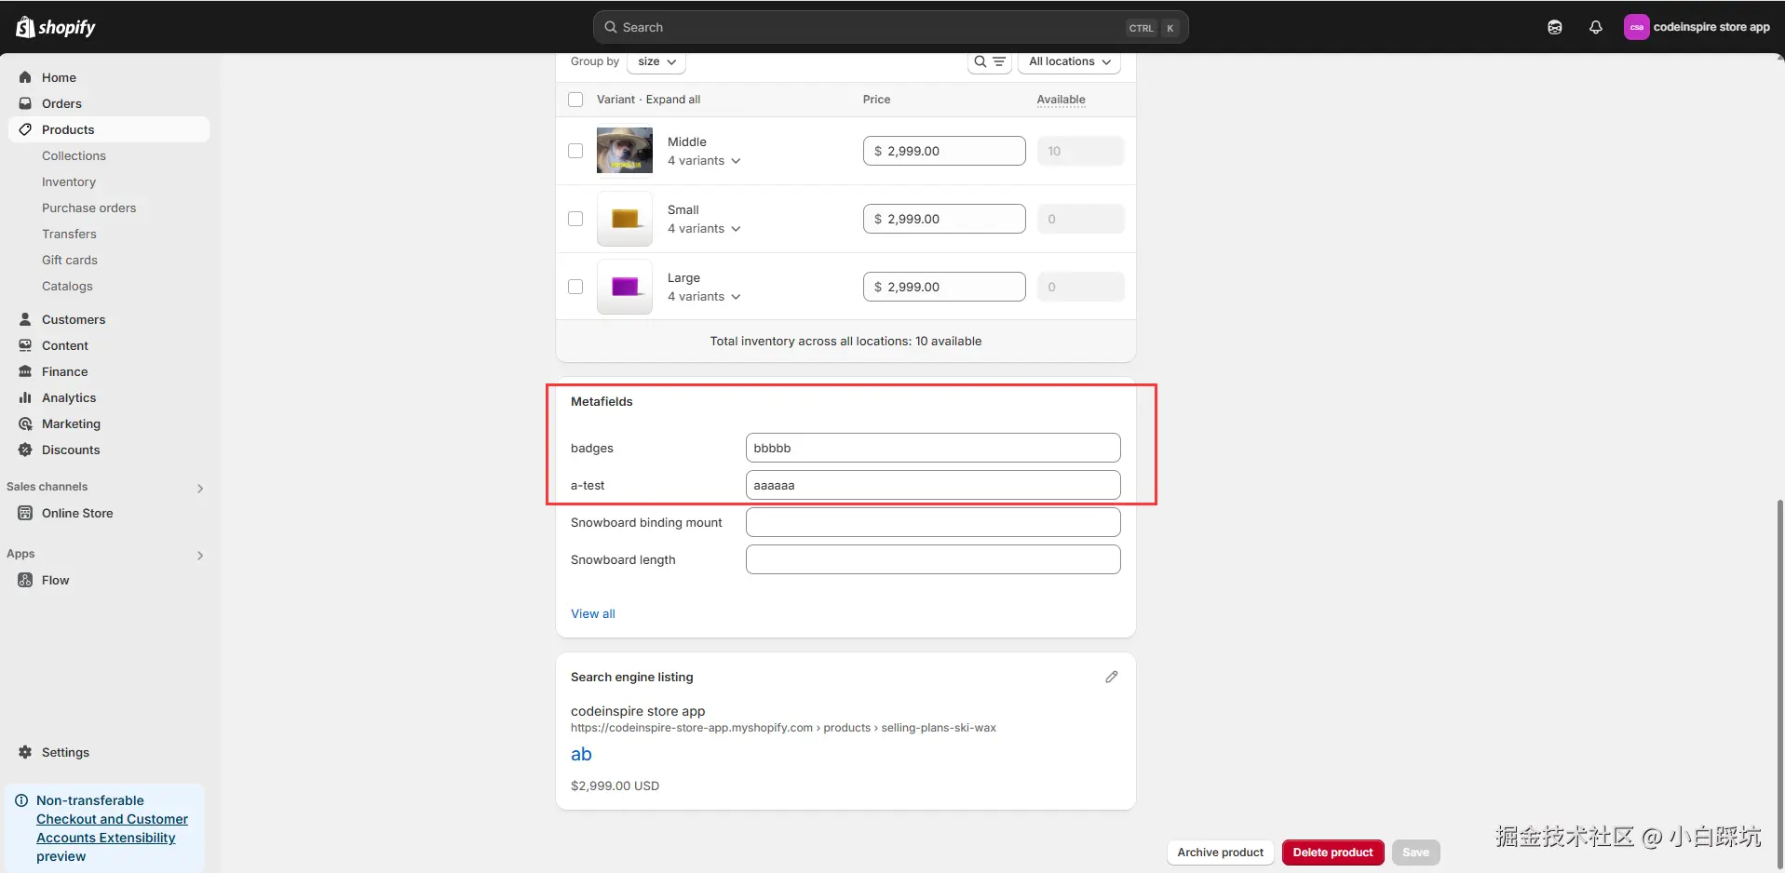The image size is (1785, 873).
Task: Click the Customers person icon
Action: pos(25,319)
